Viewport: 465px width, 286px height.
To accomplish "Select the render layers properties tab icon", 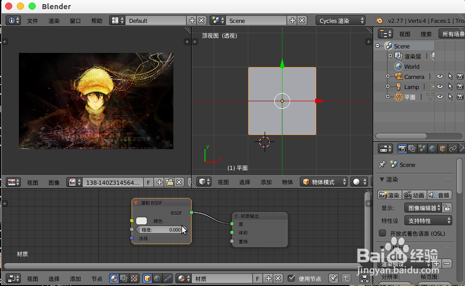I will point(412,148).
